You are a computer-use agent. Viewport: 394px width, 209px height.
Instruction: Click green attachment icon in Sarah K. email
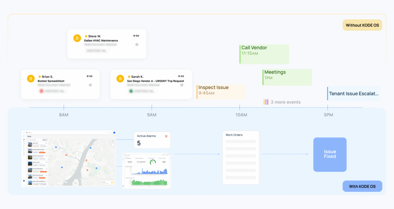coord(131,91)
